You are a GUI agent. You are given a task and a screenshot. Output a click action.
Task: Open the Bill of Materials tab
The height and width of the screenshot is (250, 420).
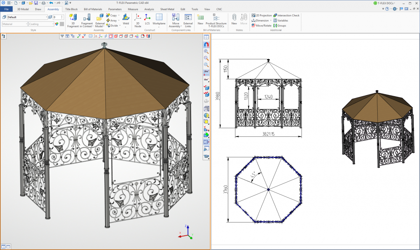93,9
